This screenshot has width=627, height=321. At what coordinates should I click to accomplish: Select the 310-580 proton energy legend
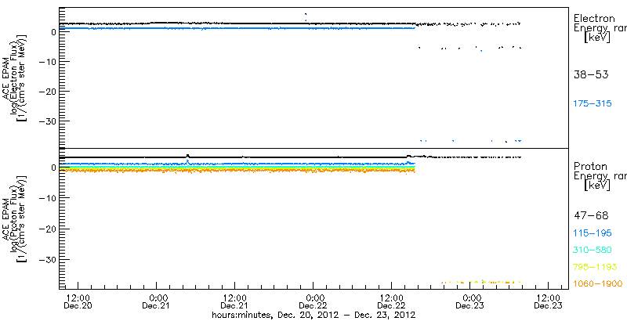point(593,251)
